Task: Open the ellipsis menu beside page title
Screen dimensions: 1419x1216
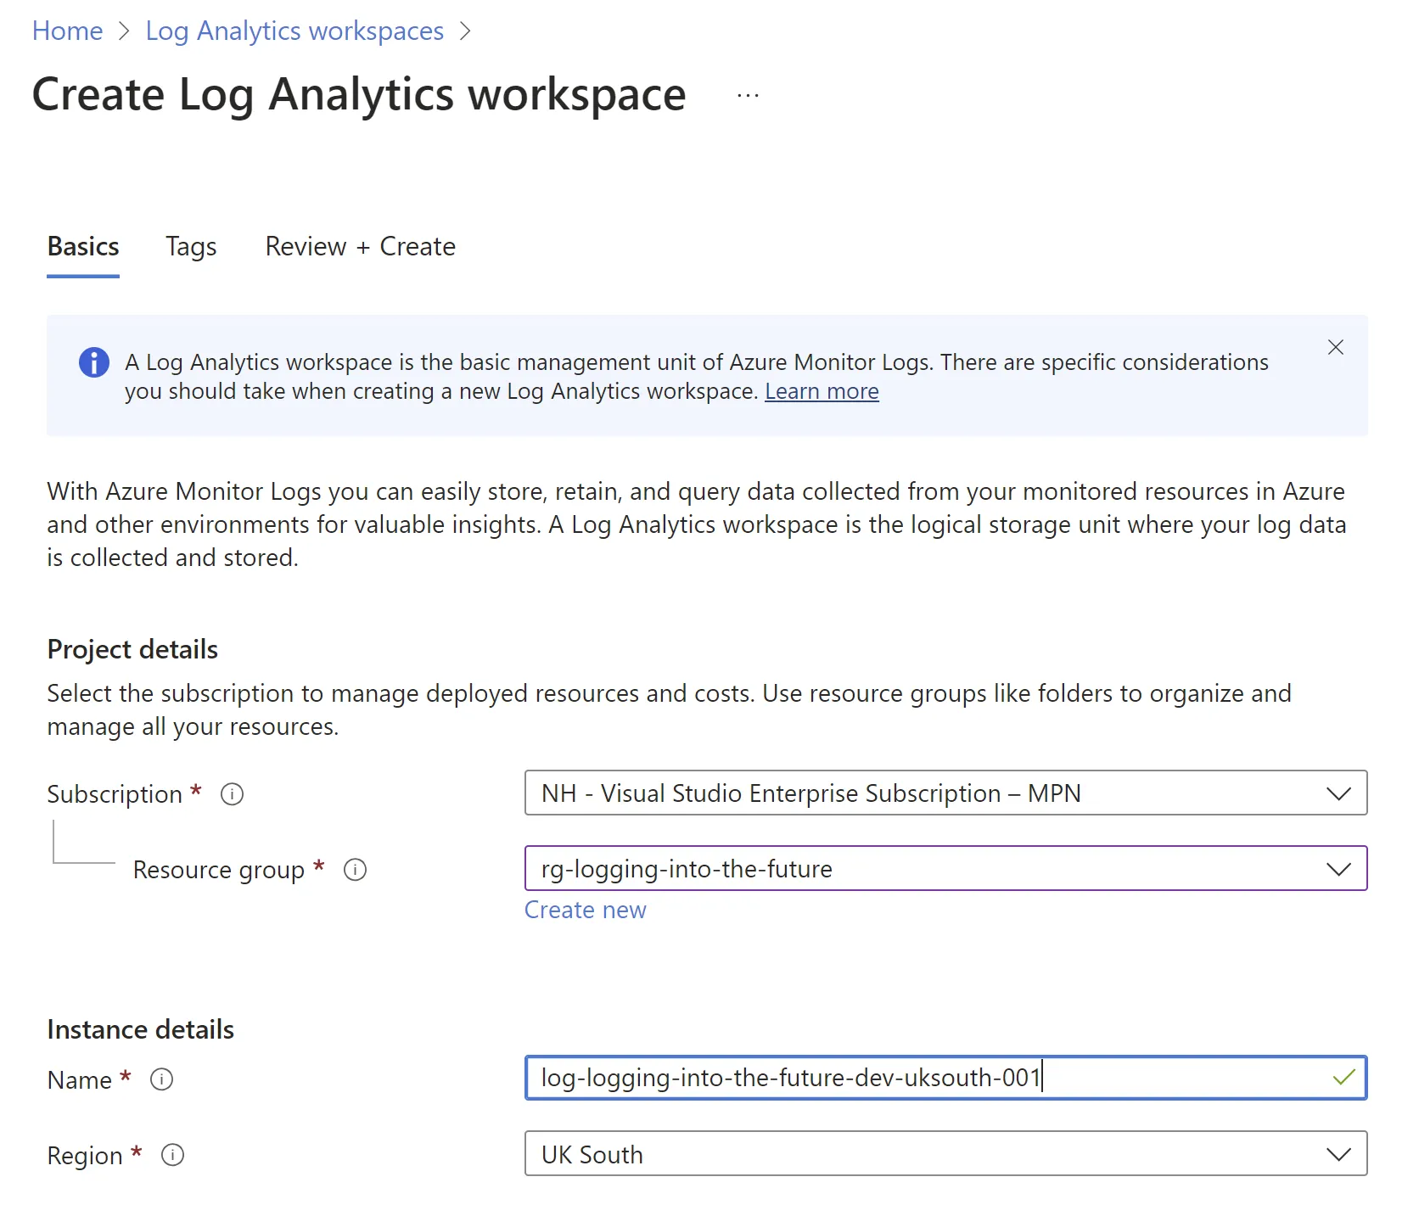Action: (748, 96)
